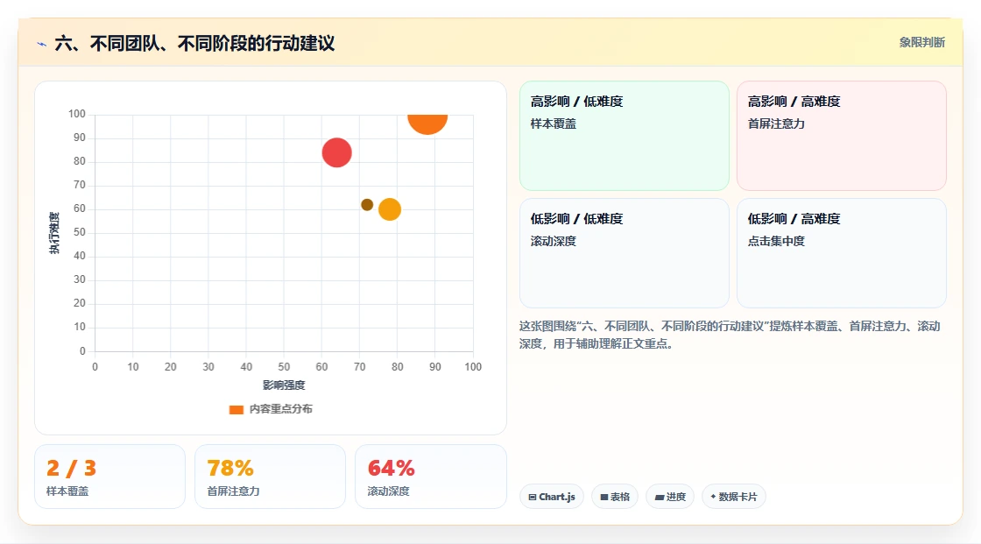Screen dimensions: 981x544
Task: Select the small brown bubble in the chart
Action: click(x=367, y=205)
